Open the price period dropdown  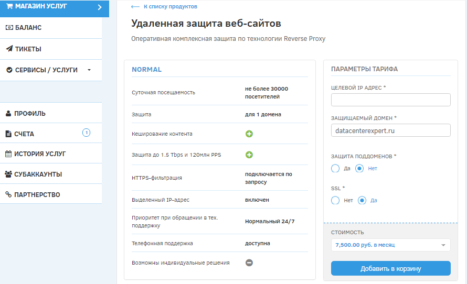tap(390, 245)
